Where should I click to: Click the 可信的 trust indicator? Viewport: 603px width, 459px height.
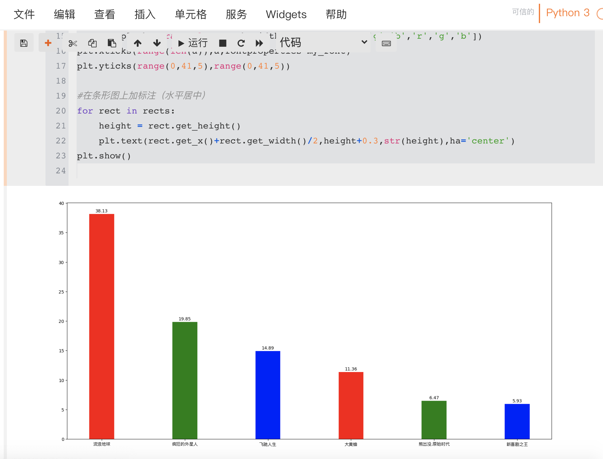[x=523, y=12]
